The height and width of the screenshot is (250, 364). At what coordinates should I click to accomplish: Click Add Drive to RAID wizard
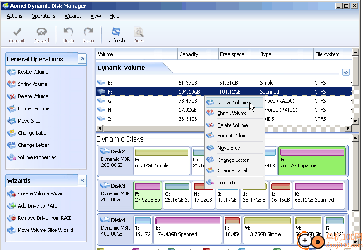tap(33, 206)
